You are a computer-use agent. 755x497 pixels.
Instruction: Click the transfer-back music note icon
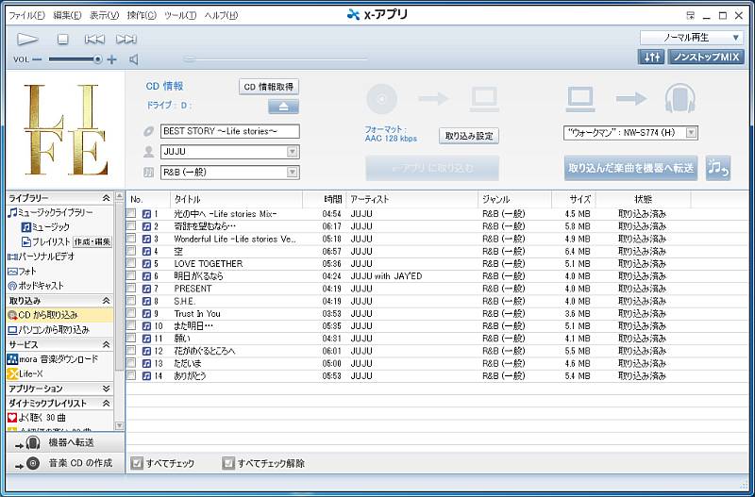[718, 168]
